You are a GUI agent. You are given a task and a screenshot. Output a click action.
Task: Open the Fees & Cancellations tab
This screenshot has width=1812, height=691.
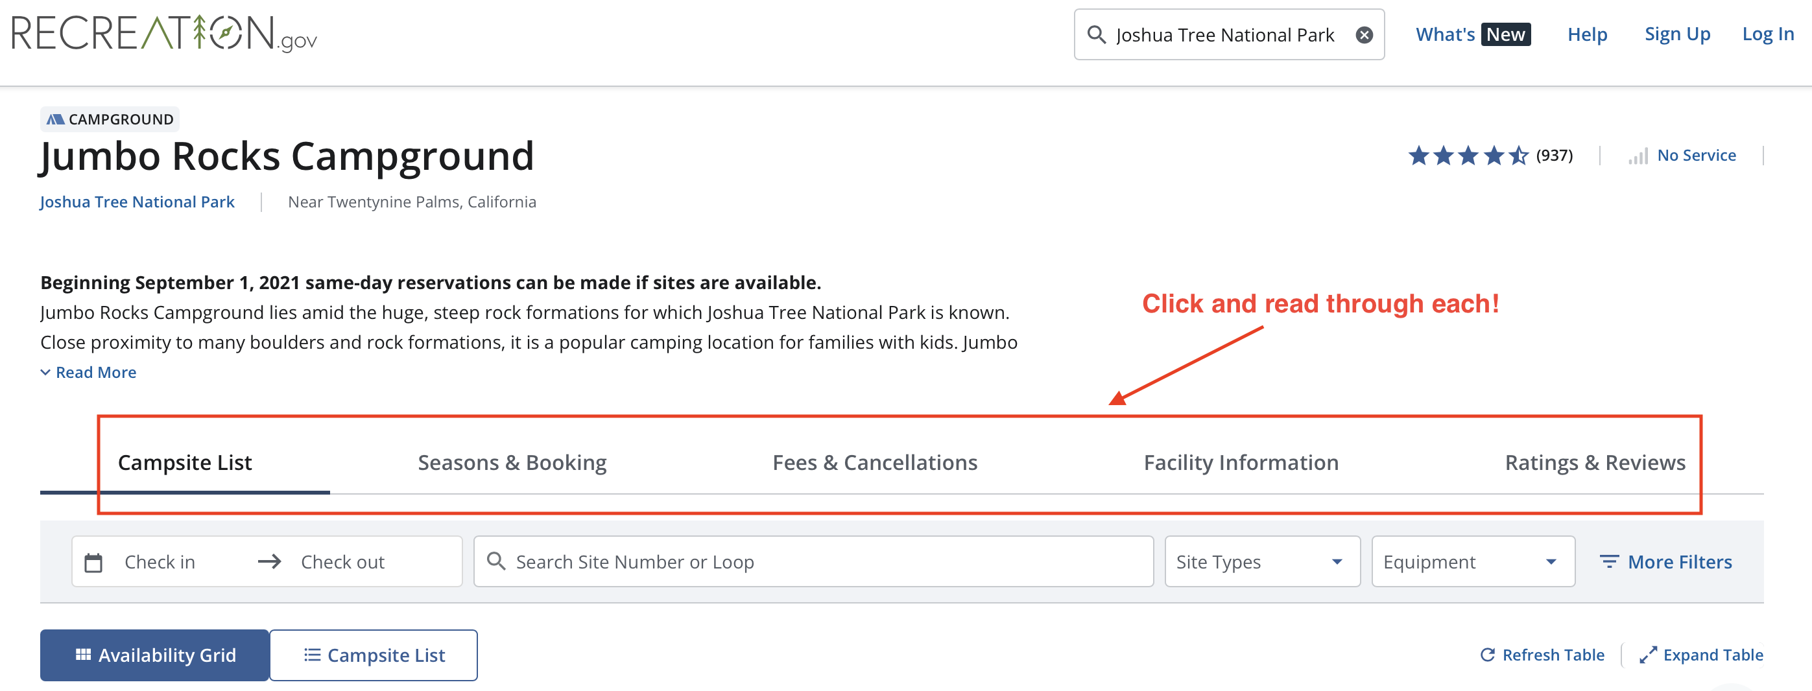874,463
